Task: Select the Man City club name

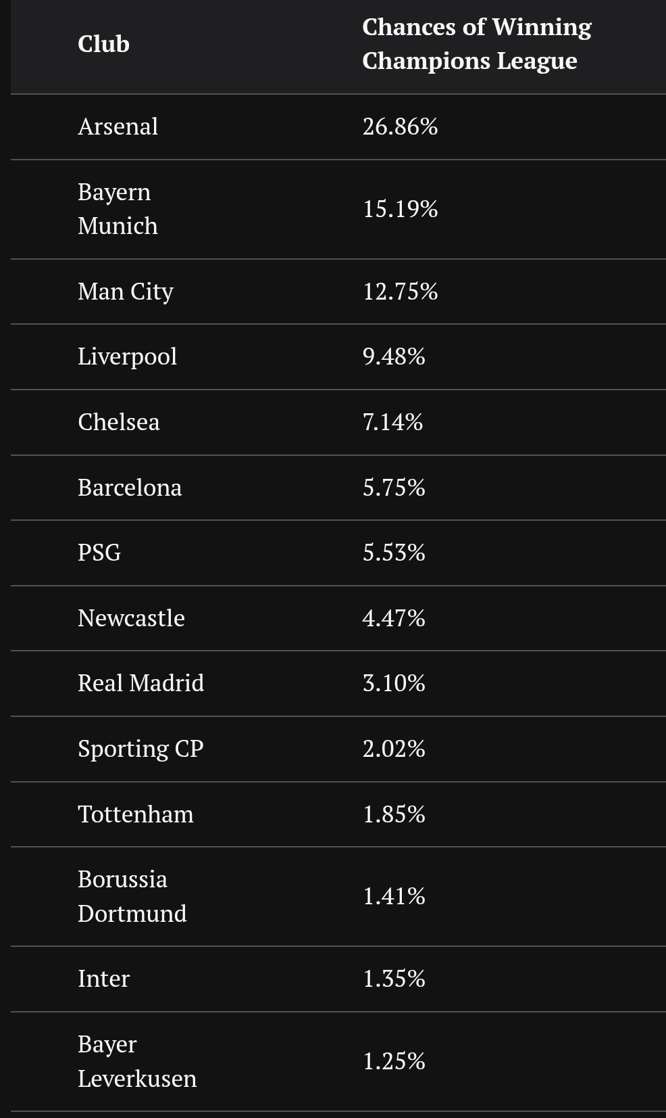Action: [126, 292]
